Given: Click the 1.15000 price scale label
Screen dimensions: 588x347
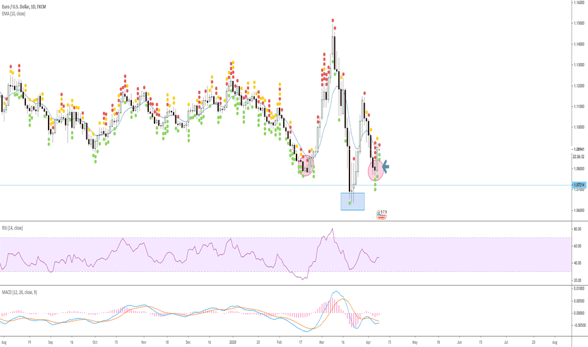Looking at the screenshot, I should pos(579,23).
